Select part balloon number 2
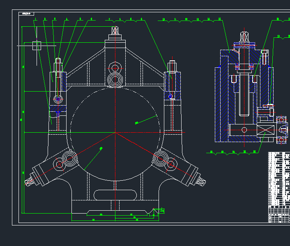Screen dimensions: 290x246 click(45, 19)
